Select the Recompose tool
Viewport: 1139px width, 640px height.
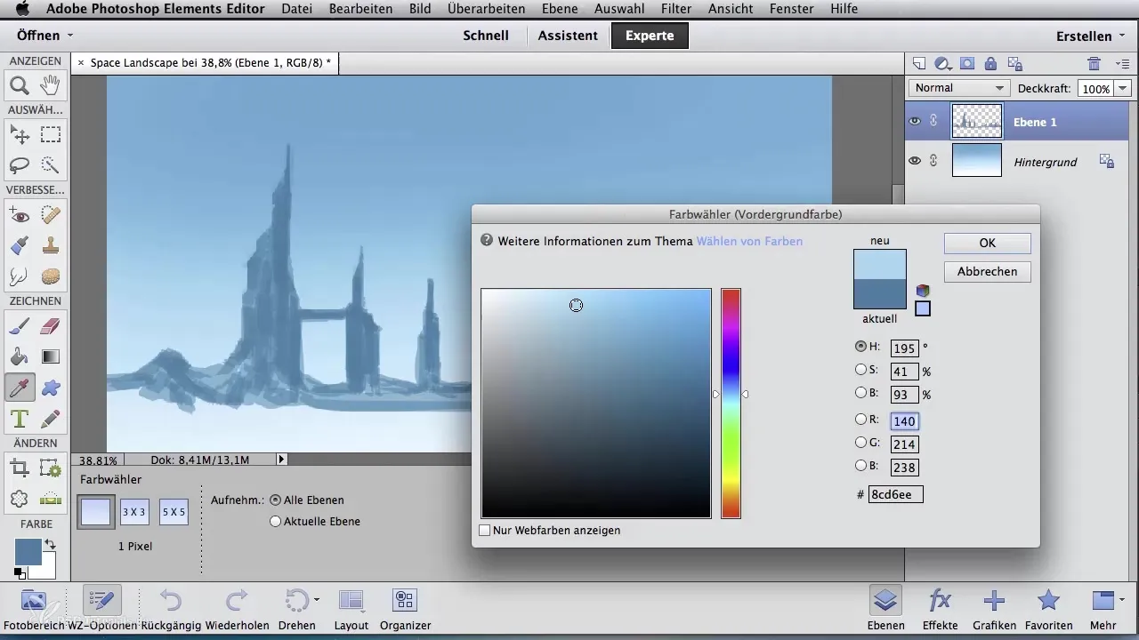51,468
